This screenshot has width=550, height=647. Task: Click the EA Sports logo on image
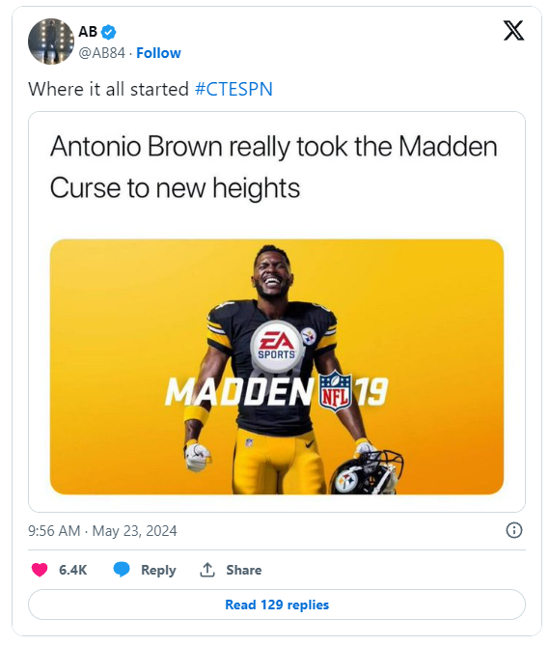277,346
